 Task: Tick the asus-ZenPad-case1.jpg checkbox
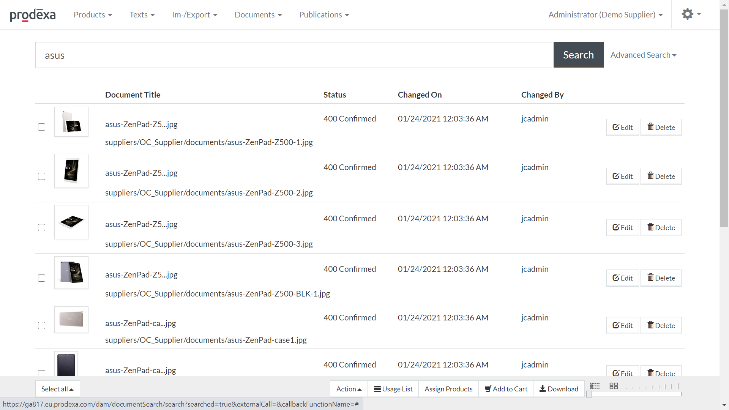42,325
